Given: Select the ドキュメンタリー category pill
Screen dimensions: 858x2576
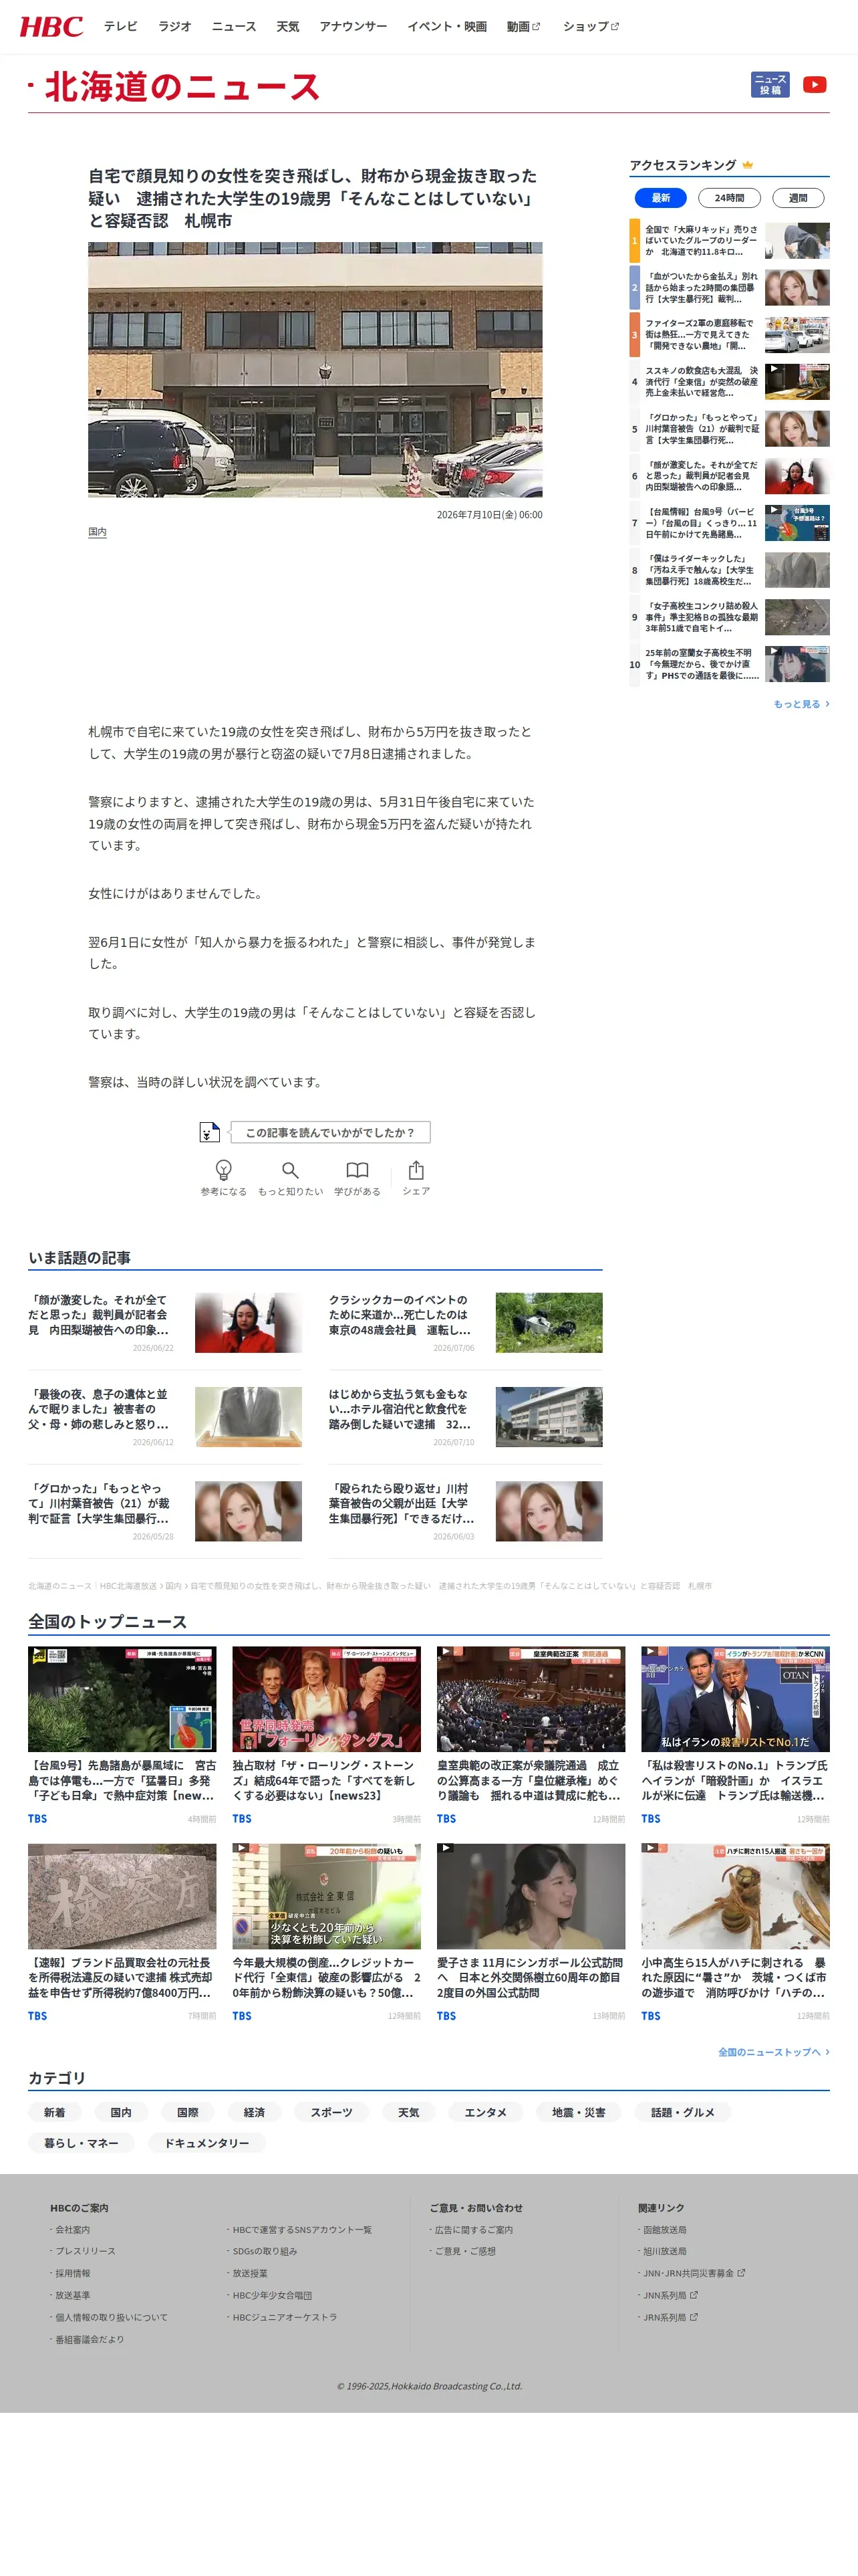Looking at the screenshot, I should 206,2143.
